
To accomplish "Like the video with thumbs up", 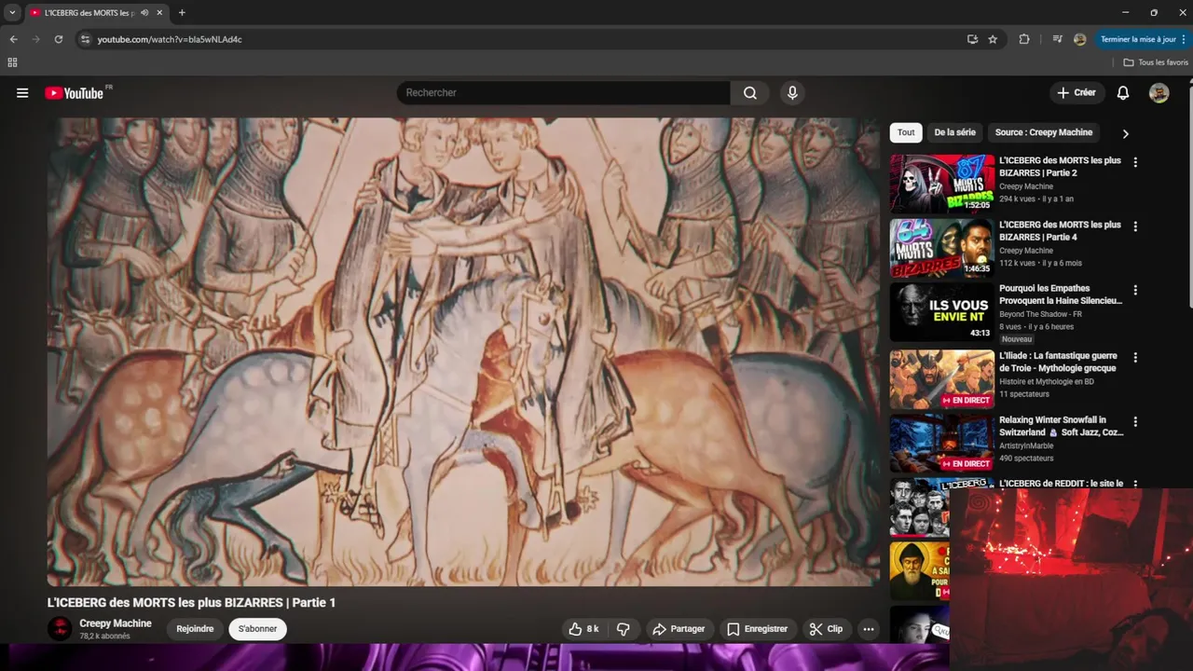I will tap(584, 629).
